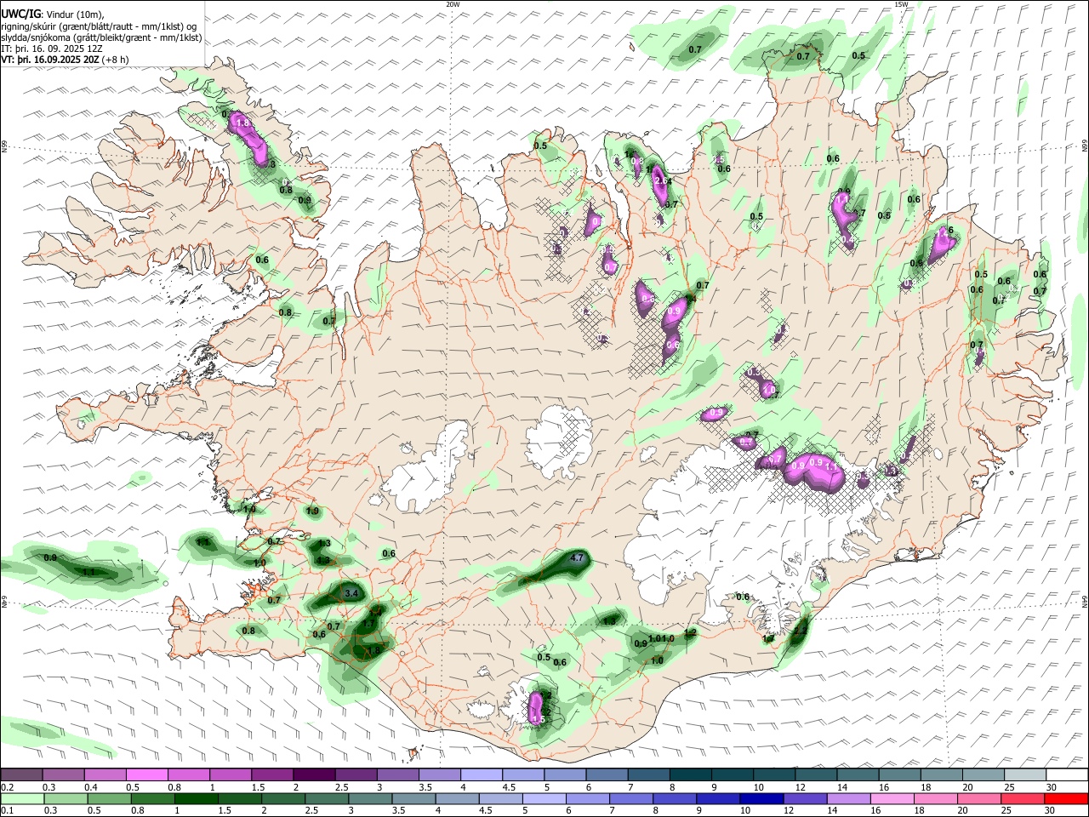The image size is (1089, 817).
Task: Pick the light pink 16–18 rain scale swatch
Action: coord(891,799)
